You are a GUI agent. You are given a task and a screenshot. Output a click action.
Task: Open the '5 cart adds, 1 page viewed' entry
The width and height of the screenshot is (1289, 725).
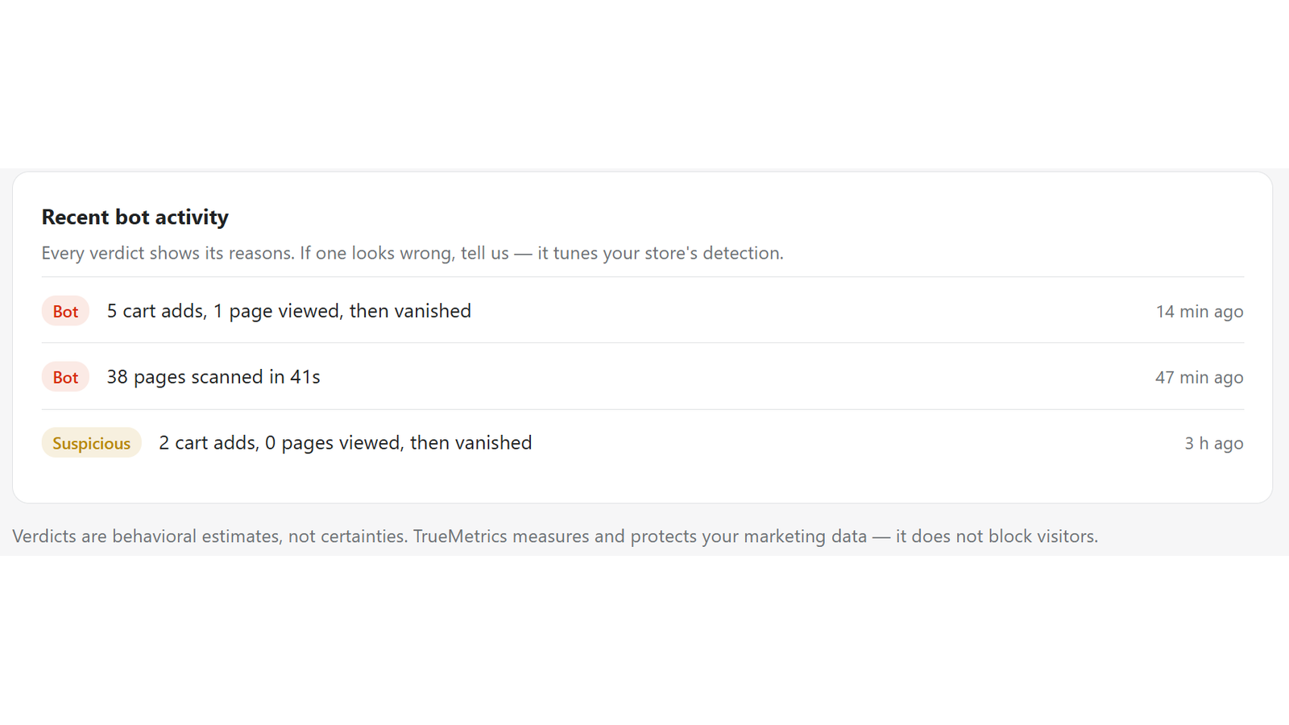[643, 311]
